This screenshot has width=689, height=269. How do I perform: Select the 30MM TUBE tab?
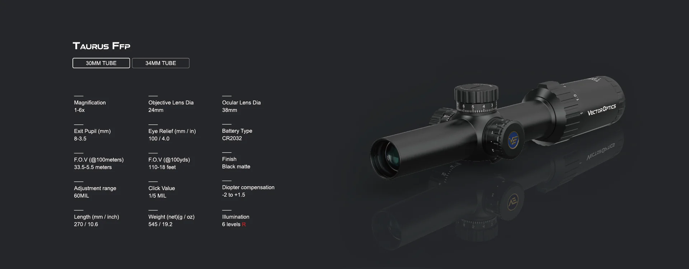[101, 63]
